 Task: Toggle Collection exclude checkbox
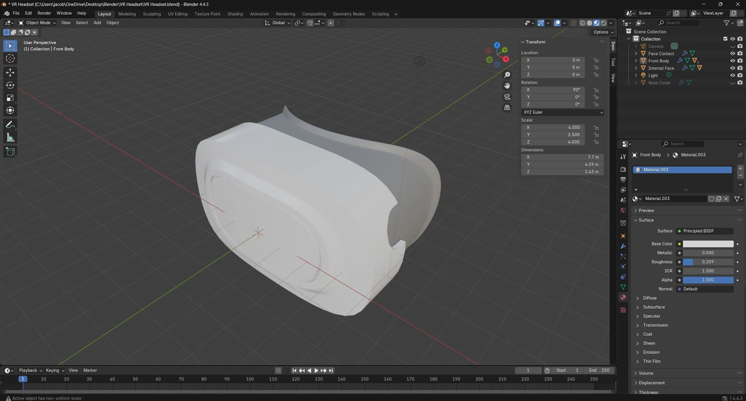coord(725,39)
